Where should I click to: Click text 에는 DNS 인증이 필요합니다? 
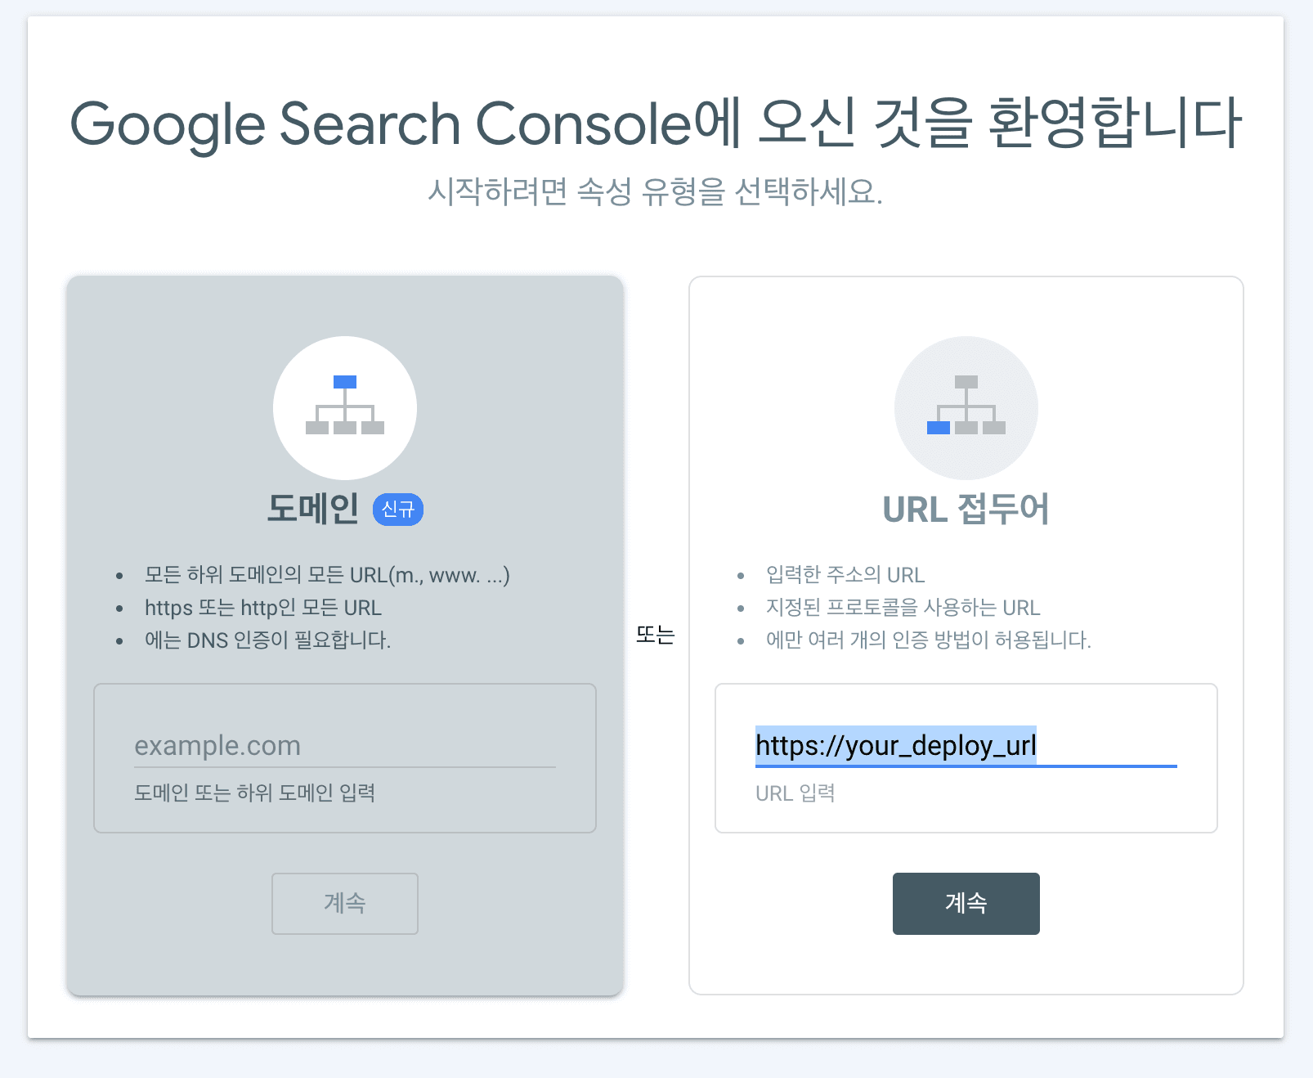point(267,640)
